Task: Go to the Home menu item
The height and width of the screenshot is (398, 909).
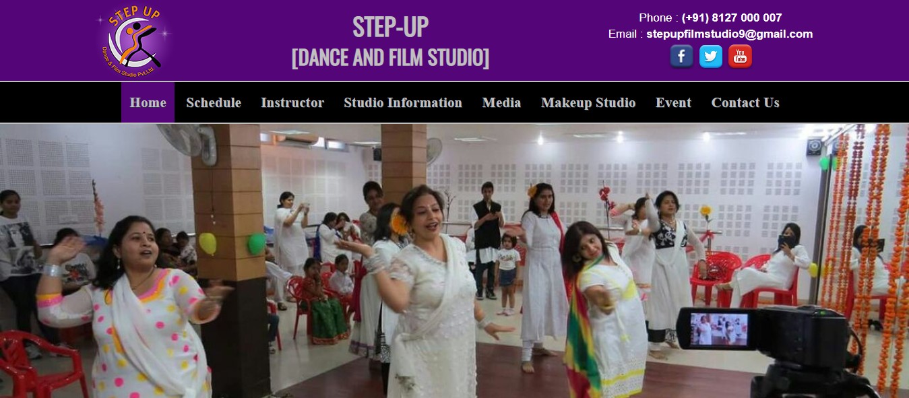Action: (x=148, y=102)
